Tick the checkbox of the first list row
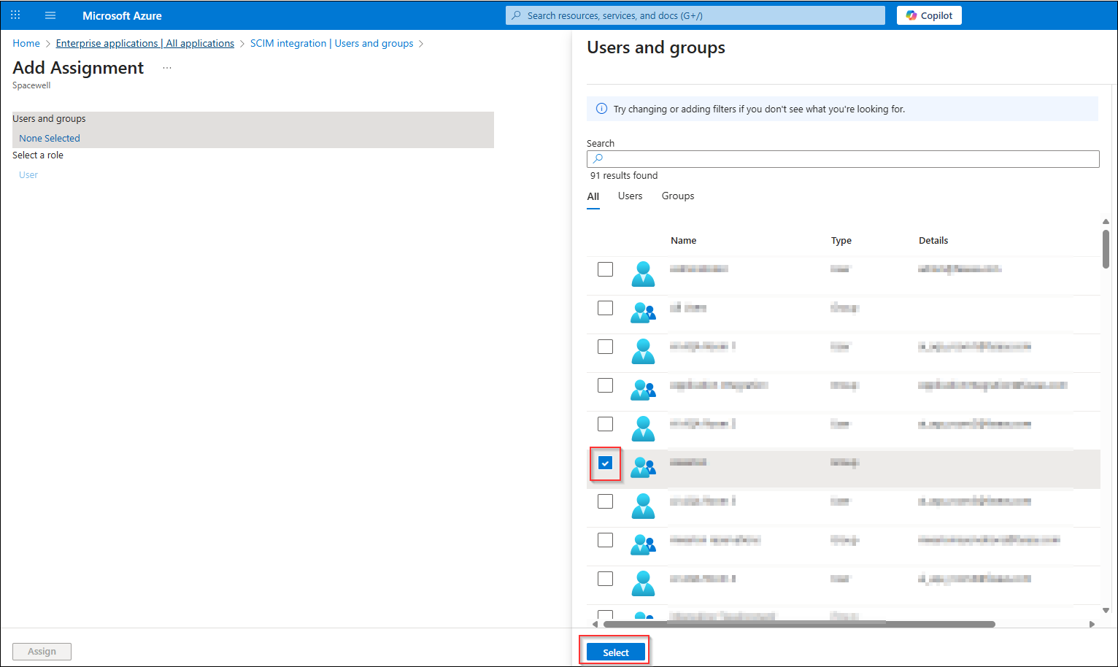 click(605, 269)
